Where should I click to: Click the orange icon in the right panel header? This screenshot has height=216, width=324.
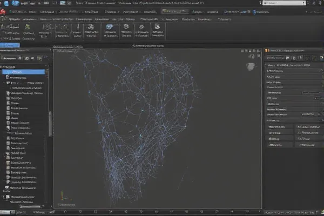(266, 50)
